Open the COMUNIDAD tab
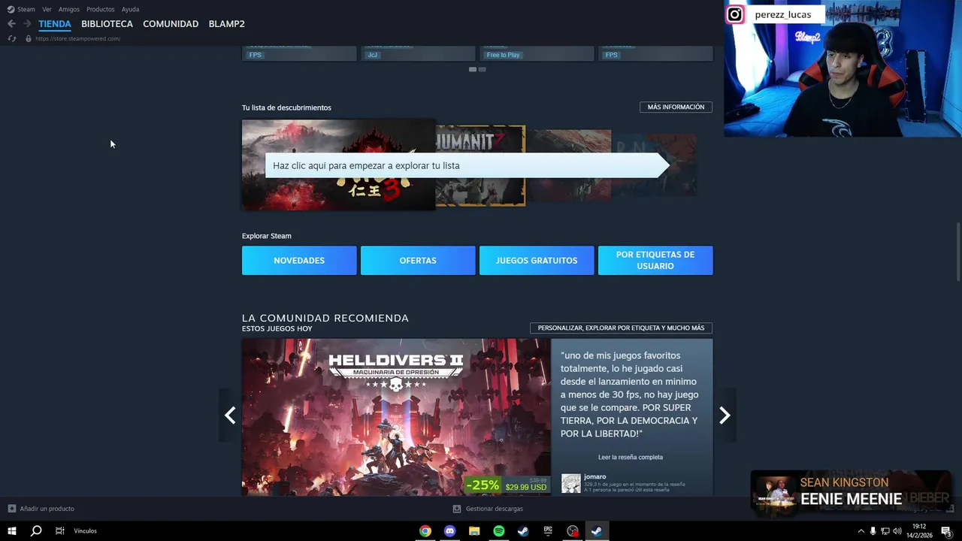Image resolution: width=962 pixels, height=541 pixels. coord(171,24)
